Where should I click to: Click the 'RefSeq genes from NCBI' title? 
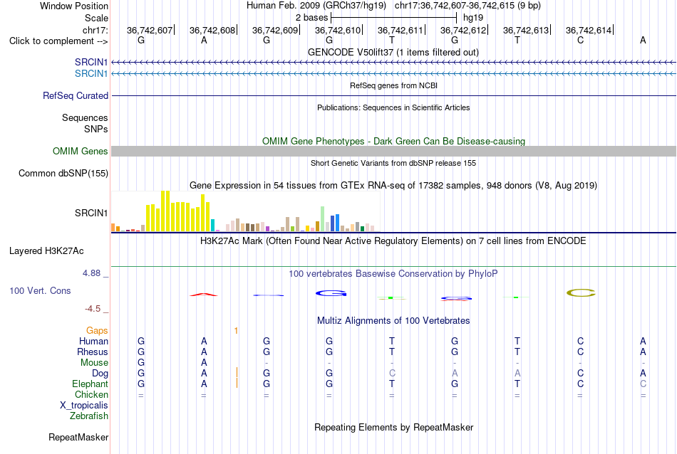[394, 85]
